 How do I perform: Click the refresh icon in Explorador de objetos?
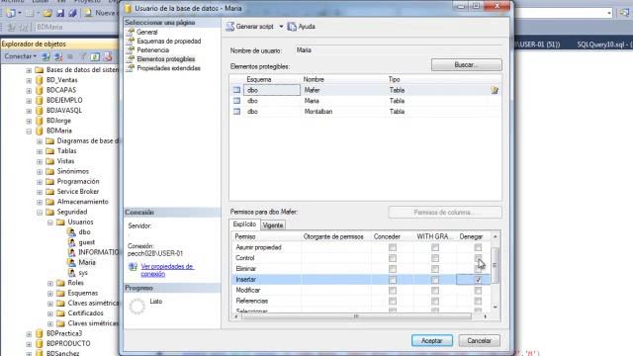click(x=95, y=56)
